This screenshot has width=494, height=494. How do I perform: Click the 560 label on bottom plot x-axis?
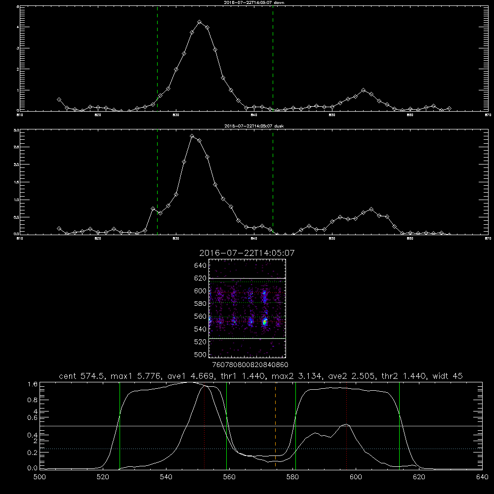pos(229,477)
